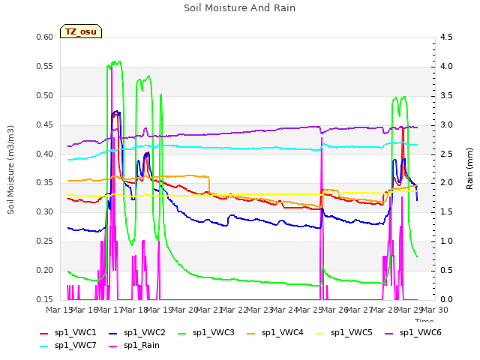
Task: Click the Mar 24 x-axis tick label
Action: tap(284, 310)
